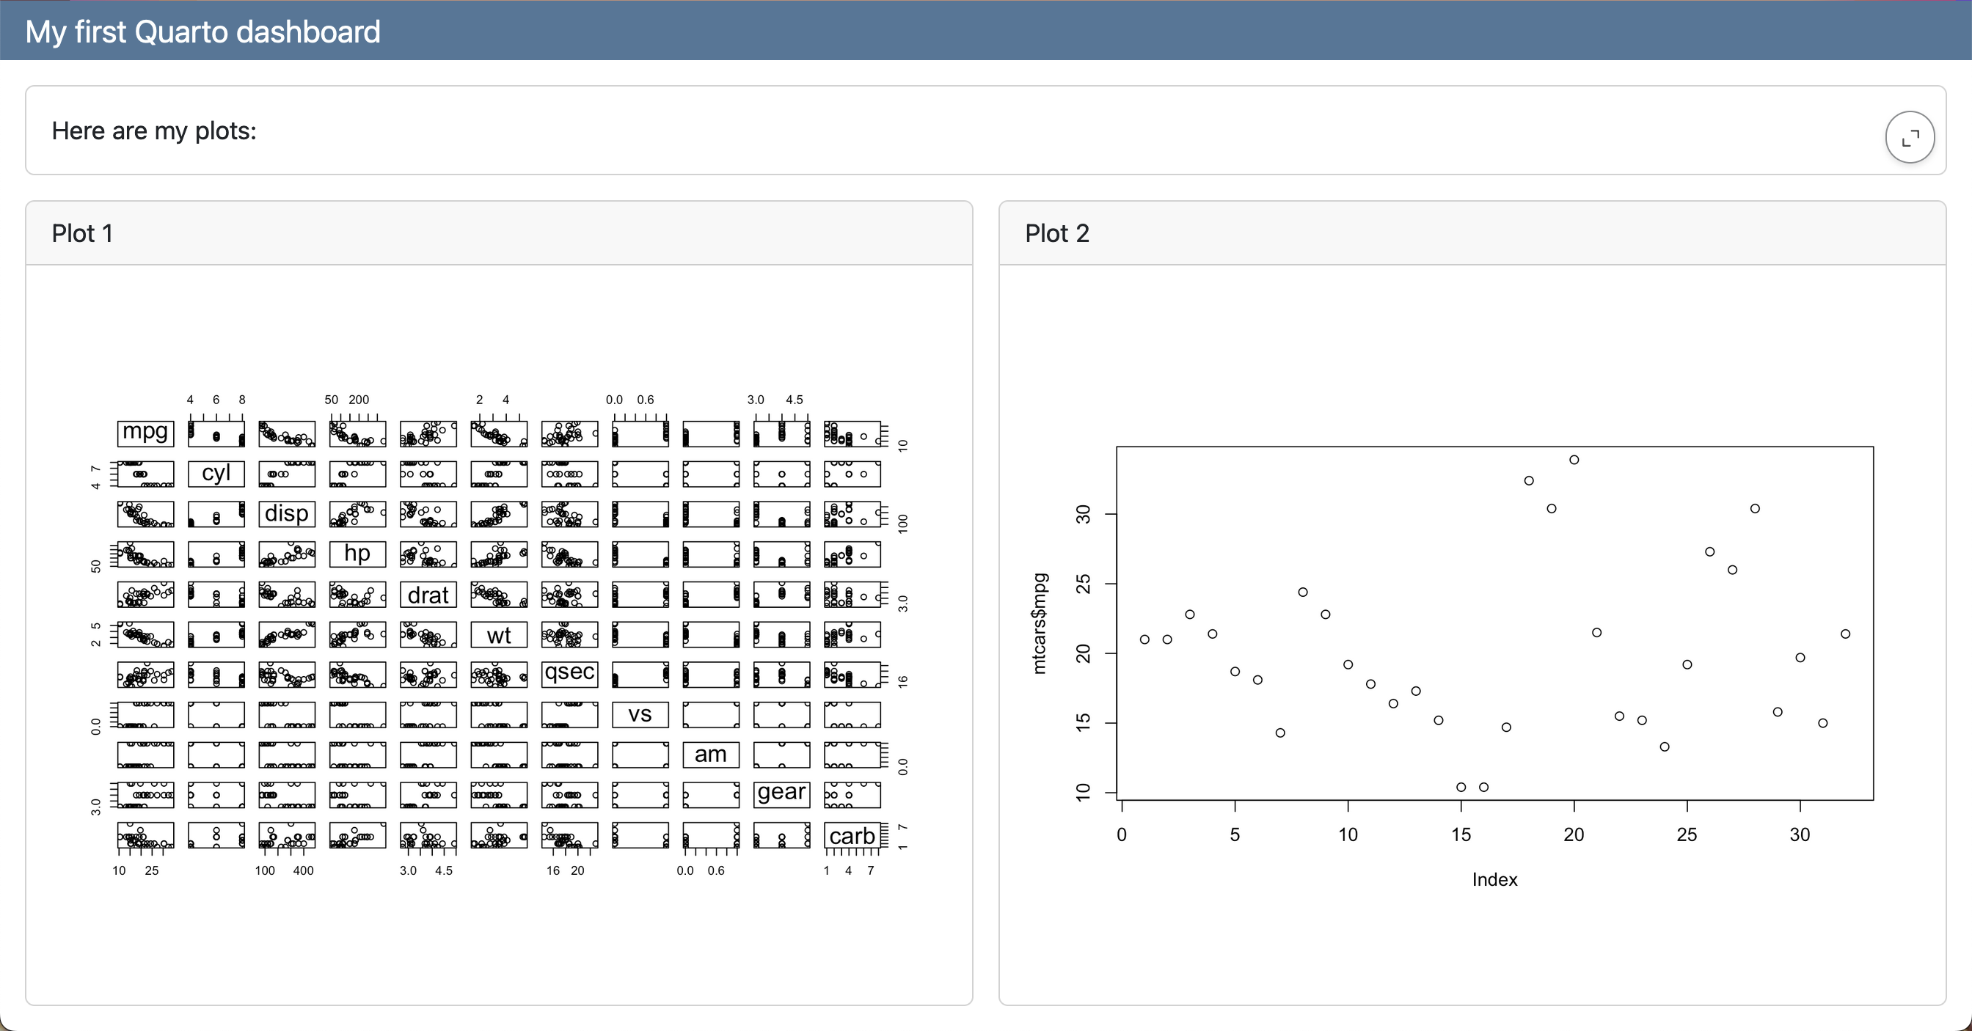This screenshot has height=1031, width=1972.
Task: Click the 'My first Quarto dashboard' title
Action: (203, 32)
